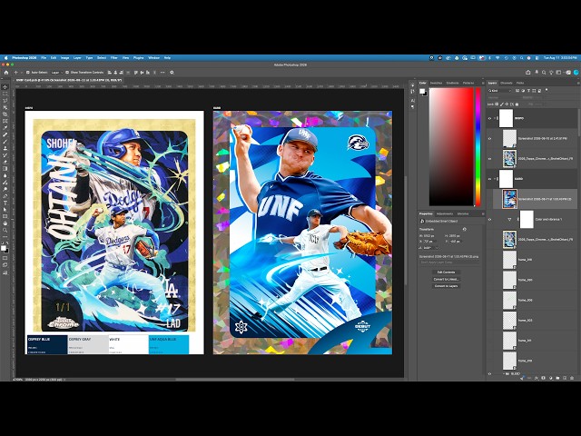Reset transform icon in Properties panel

[x=464, y=229]
